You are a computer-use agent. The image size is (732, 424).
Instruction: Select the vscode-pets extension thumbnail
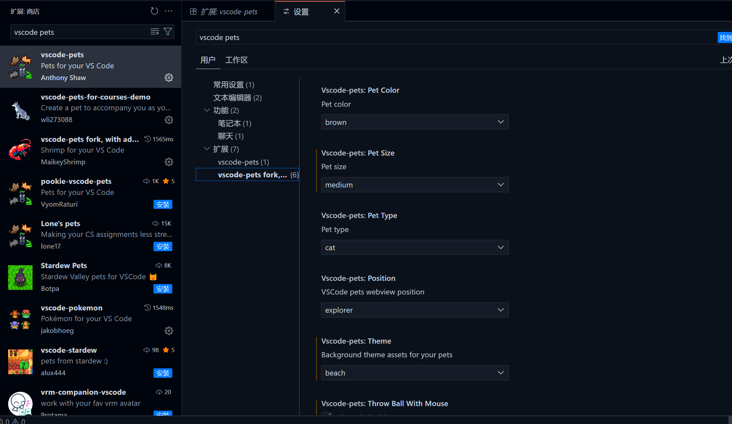tap(20, 67)
